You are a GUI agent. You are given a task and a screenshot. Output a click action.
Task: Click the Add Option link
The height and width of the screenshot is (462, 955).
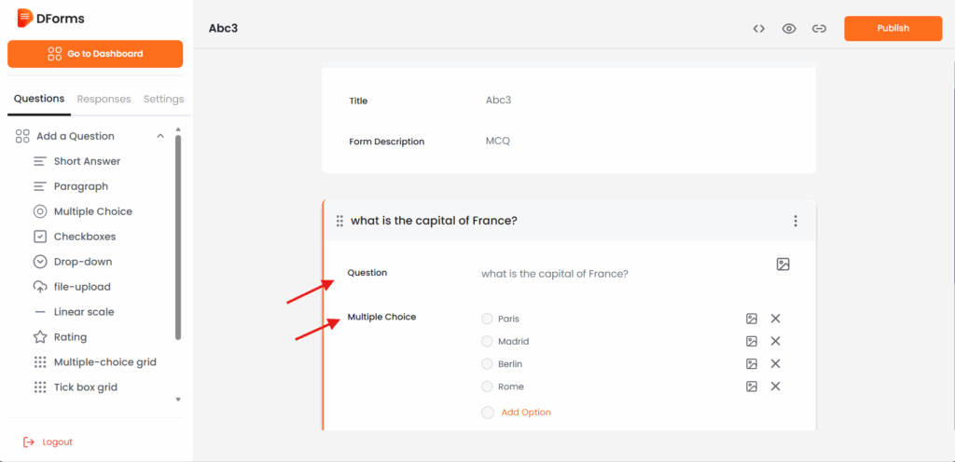click(526, 413)
